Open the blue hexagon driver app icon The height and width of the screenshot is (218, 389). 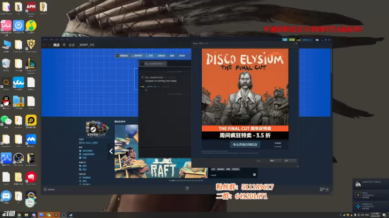pyautogui.click(x=18, y=27)
